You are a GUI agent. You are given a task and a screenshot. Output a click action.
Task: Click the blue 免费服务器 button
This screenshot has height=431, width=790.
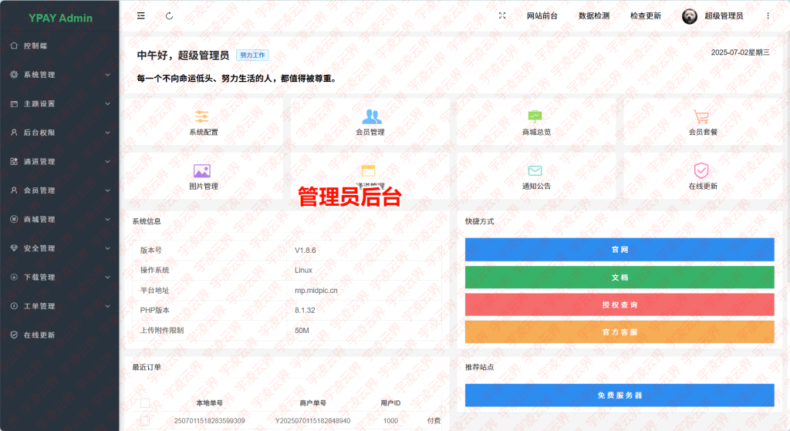tap(620, 396)
